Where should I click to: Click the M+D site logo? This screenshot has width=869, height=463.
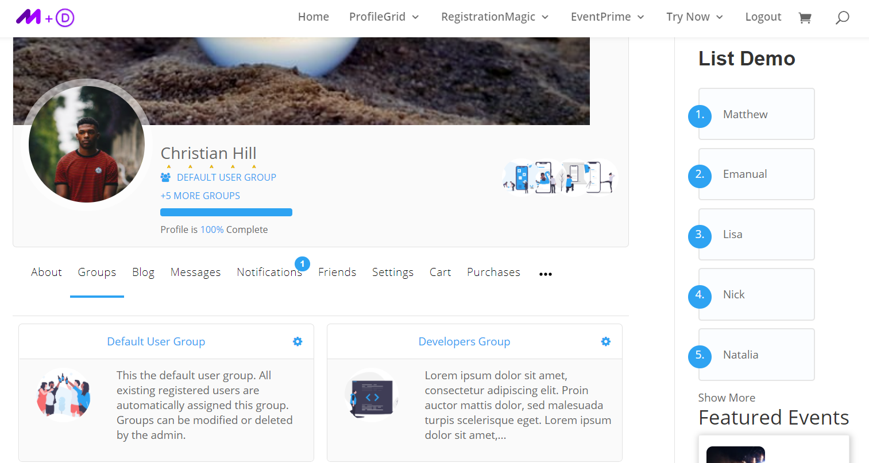point(45,17)
